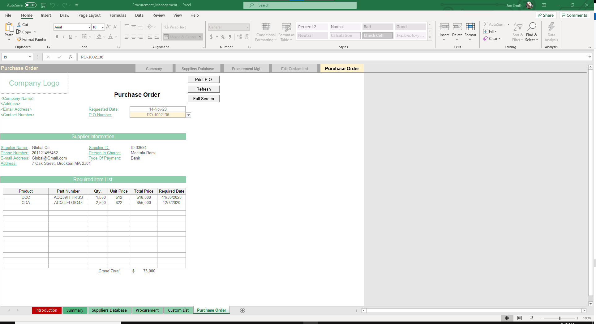Open the Comments pane
Screen dimensions: 596x324
click(x=574, y=15)
